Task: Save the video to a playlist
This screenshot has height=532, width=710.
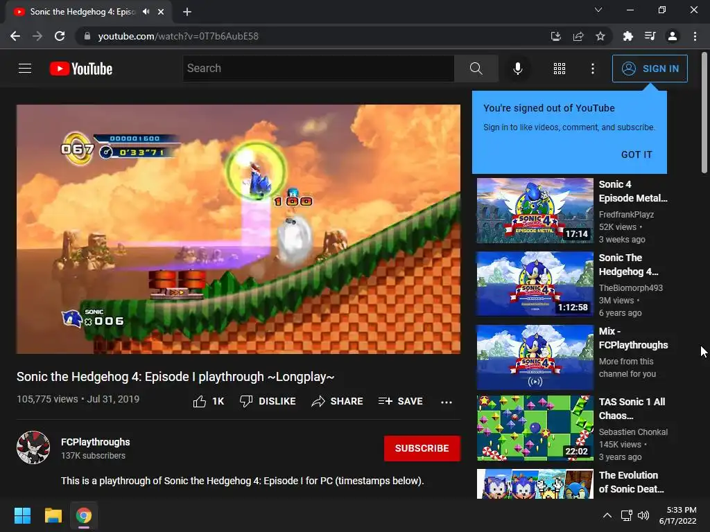Action: (400, 401)
